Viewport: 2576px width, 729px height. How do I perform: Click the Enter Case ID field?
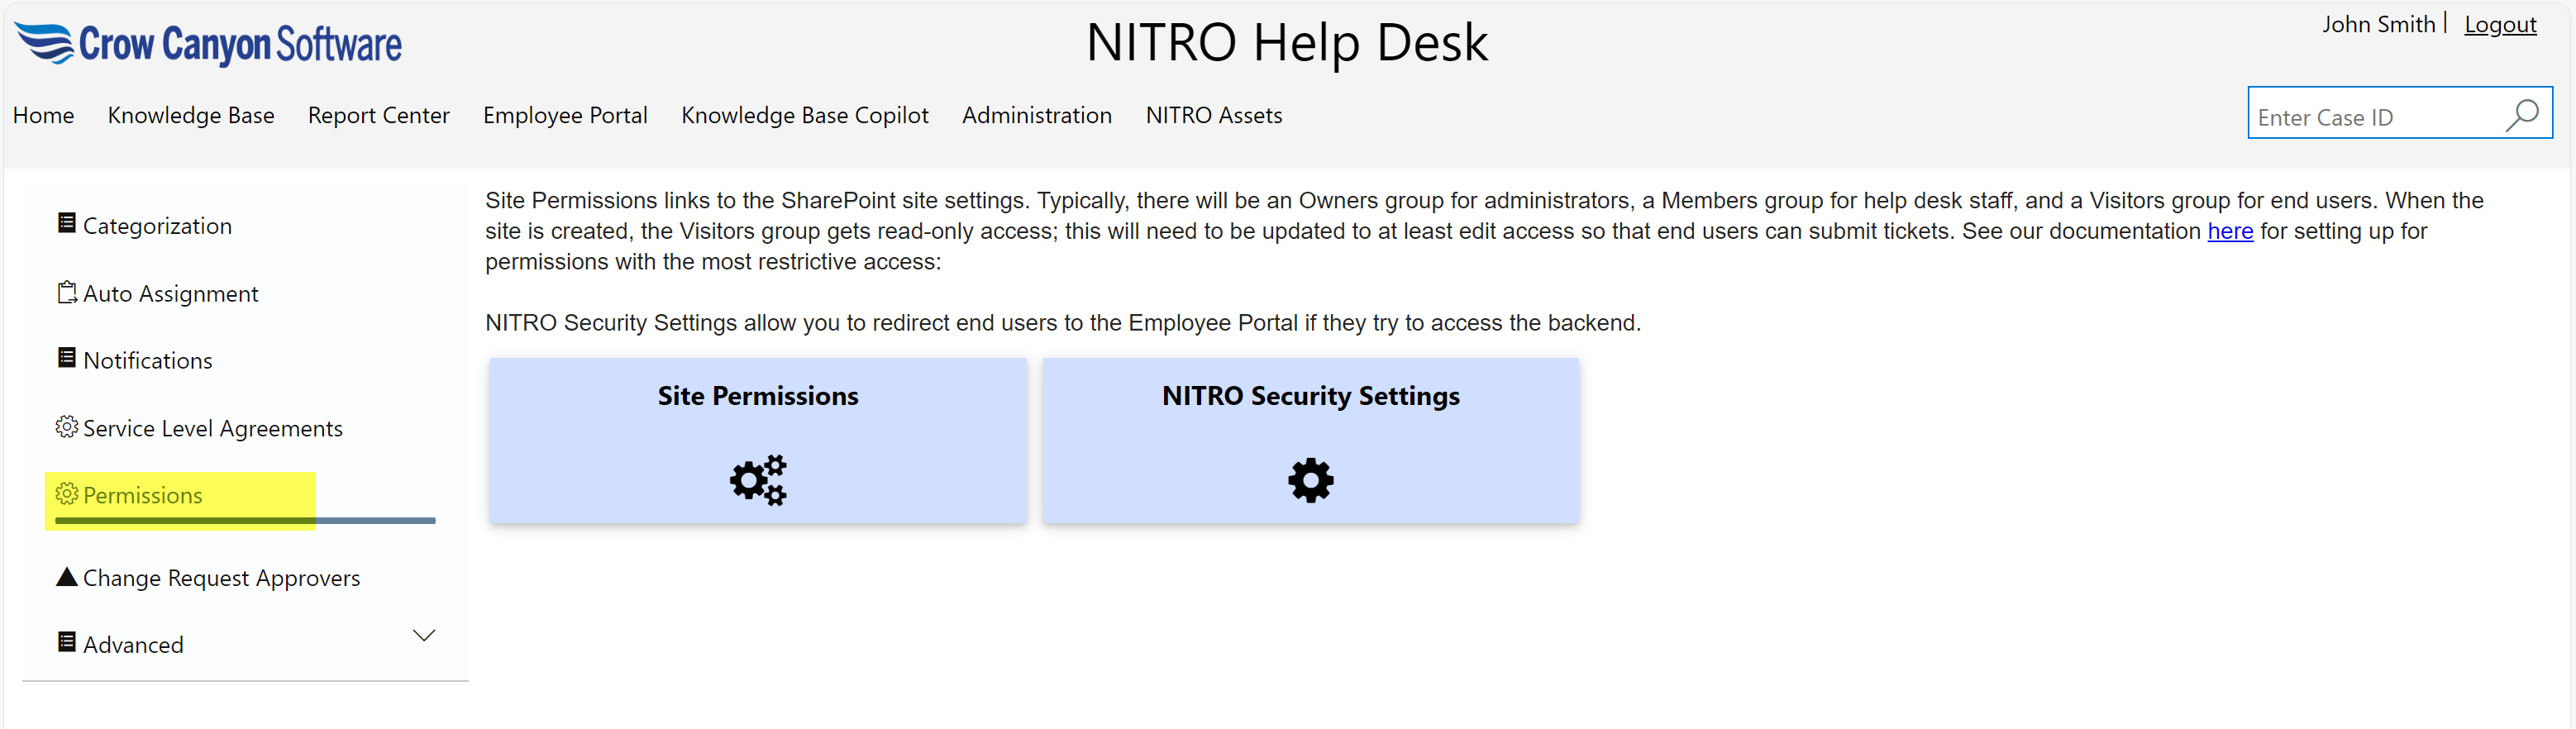(2372, 118)
